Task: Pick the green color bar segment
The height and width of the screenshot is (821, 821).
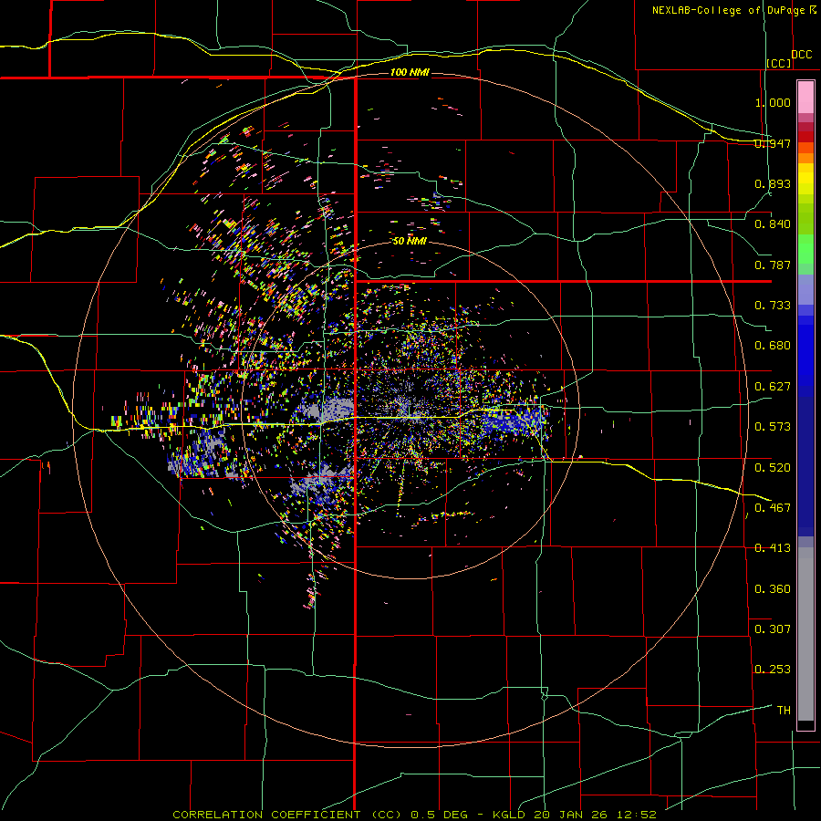Action: click(x=805, y=249)
